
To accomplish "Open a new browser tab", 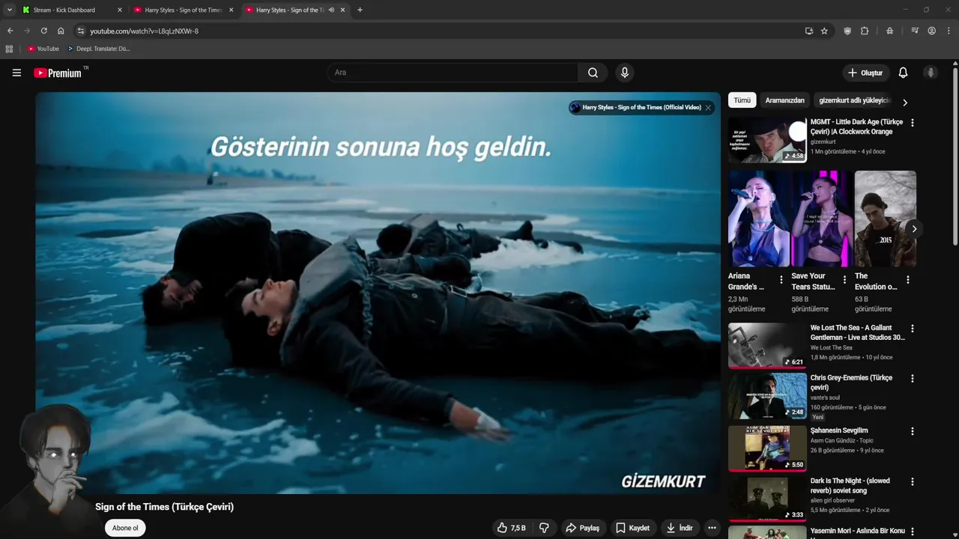I will (360, 10).
